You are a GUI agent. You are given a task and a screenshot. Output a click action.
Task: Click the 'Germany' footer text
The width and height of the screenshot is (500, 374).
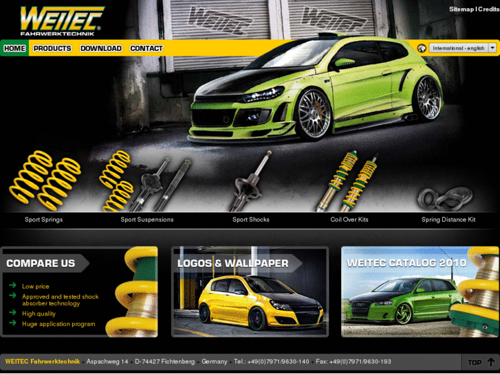tap(215, 362)
